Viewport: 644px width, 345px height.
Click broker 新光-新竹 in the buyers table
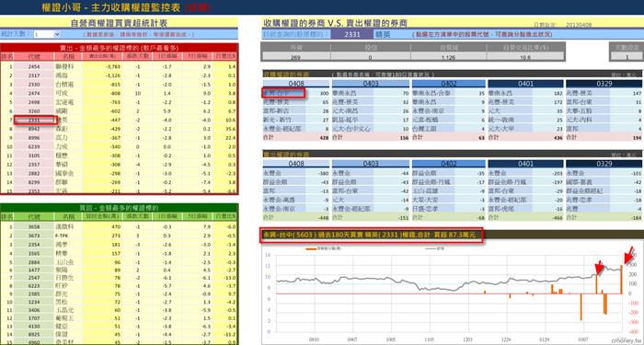[277, 120]
